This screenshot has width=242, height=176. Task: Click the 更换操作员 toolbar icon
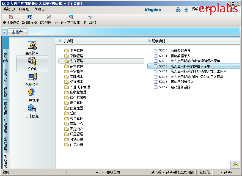(x=11, y=17)
